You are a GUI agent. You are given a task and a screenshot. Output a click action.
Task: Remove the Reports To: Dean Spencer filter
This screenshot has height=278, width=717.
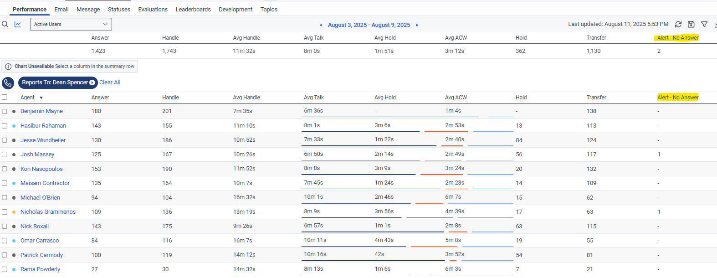92,82
